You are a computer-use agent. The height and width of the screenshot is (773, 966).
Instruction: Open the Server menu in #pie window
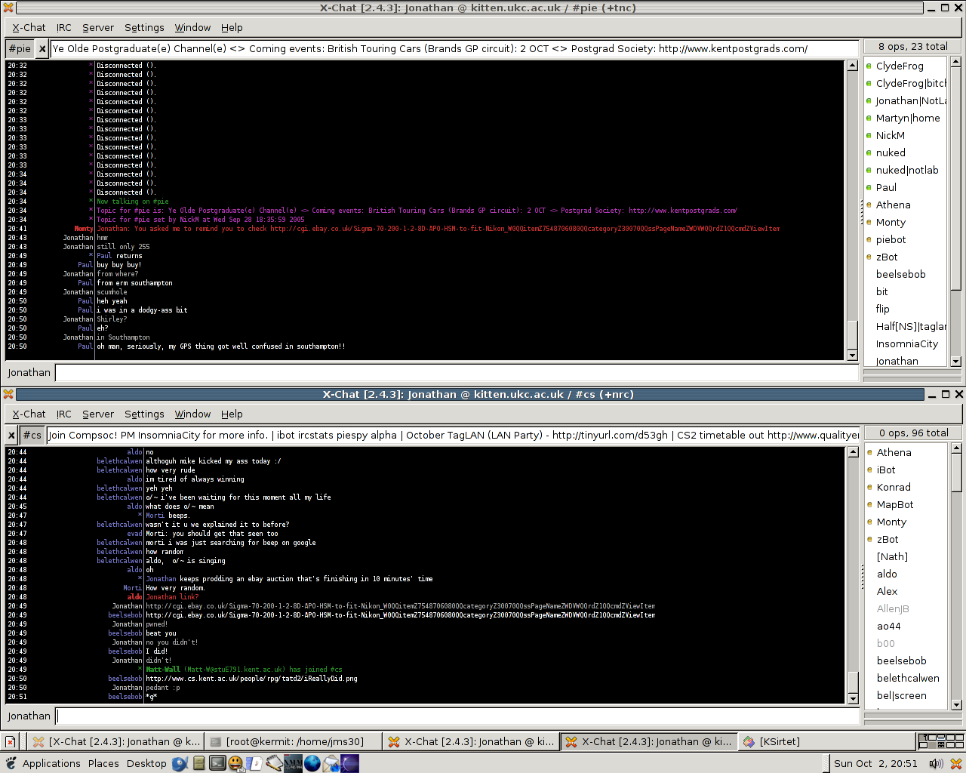coord(98,27)
